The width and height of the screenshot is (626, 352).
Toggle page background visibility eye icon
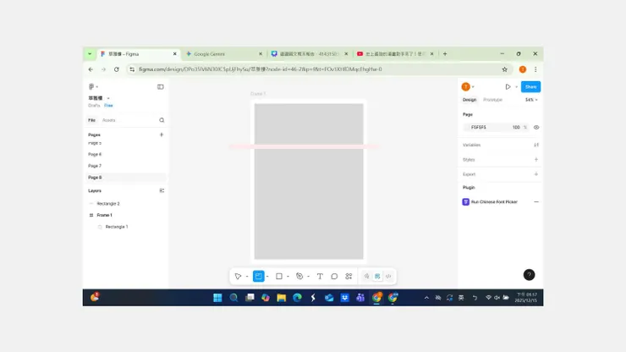coord(536,128)
